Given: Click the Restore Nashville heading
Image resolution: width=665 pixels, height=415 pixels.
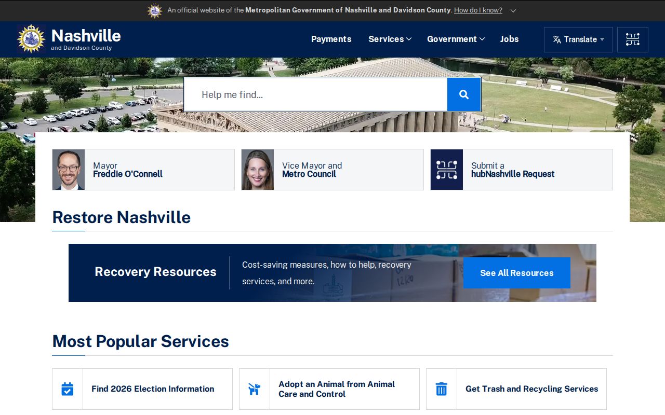Looking at the screenshot, I should point(122,217).
